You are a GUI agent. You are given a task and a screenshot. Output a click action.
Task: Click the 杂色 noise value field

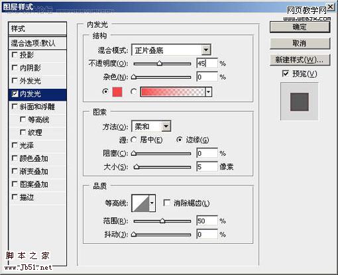pos(207,77)
